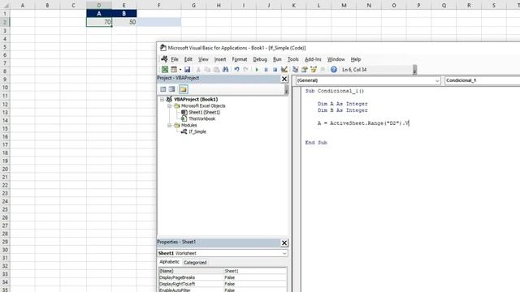Collapse the VBAProject (Book1) tree node

pyautogui.click(x=162, y=99)
